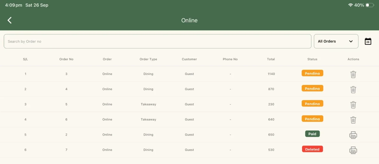Delete order number 3 with trash icon
This screenshot has width=379, height=164.
coord(353,74)
